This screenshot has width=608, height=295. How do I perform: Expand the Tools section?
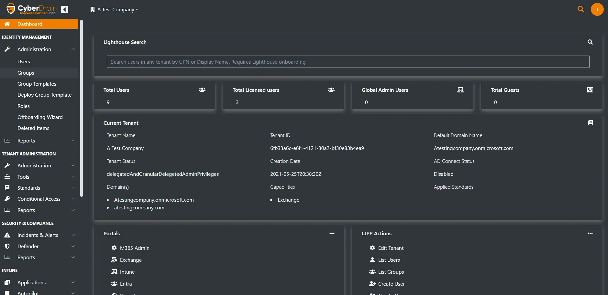pyautogui.click(x=39, y=177)
